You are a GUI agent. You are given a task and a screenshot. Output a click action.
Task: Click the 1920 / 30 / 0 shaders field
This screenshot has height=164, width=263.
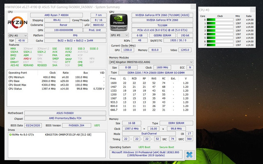pos(178,40)
